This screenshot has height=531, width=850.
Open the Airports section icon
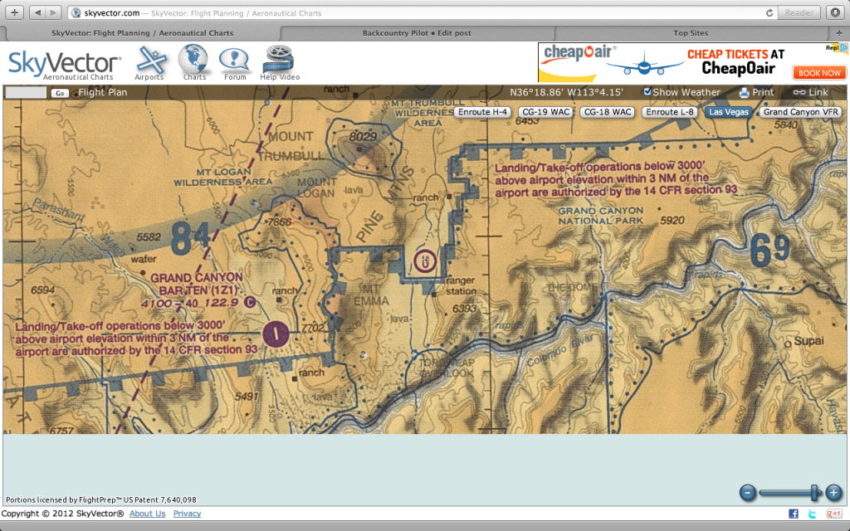[x=149, y=60]
